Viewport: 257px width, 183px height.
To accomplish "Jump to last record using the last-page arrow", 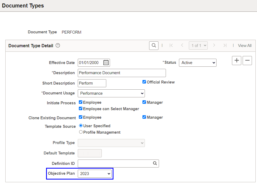I will coord(225,45).
